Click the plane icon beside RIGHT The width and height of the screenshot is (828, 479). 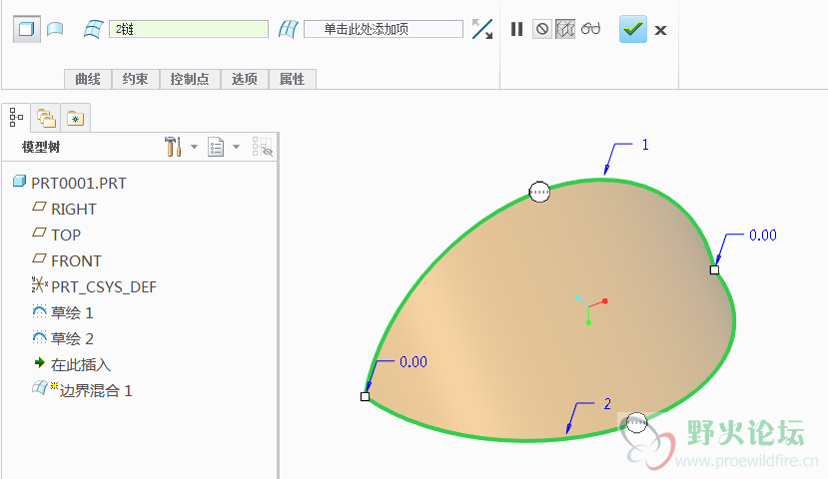[40, 207]
